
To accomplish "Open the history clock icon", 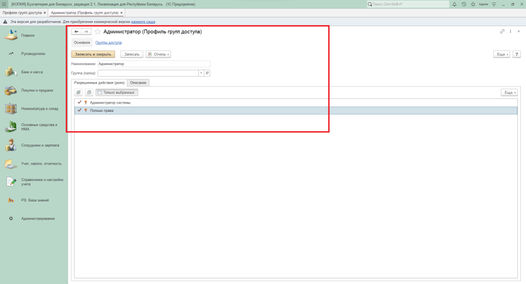I will pos(464,4).
